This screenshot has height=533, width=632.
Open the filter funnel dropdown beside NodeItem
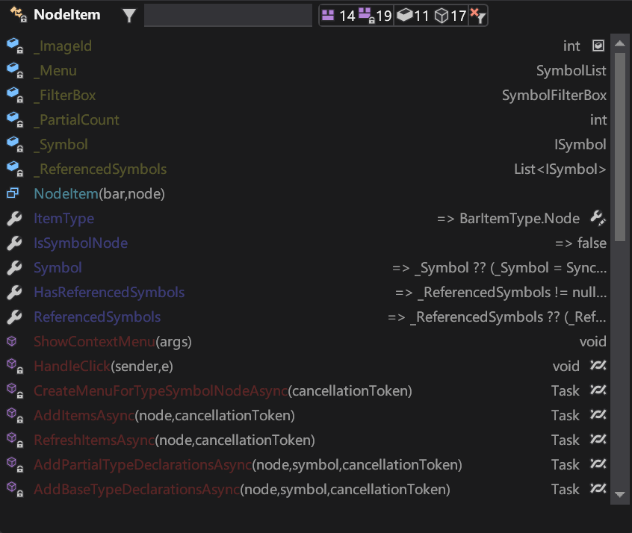point(128,13)
